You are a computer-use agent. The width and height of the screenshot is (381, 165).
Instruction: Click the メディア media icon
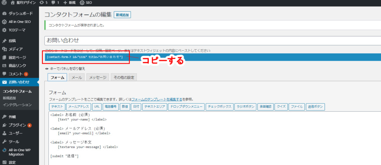pos(4,49)
